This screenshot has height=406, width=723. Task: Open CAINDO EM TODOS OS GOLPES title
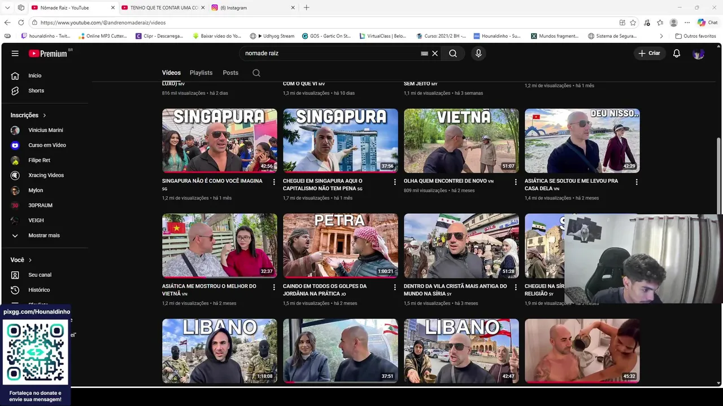(x=325, y=290)
